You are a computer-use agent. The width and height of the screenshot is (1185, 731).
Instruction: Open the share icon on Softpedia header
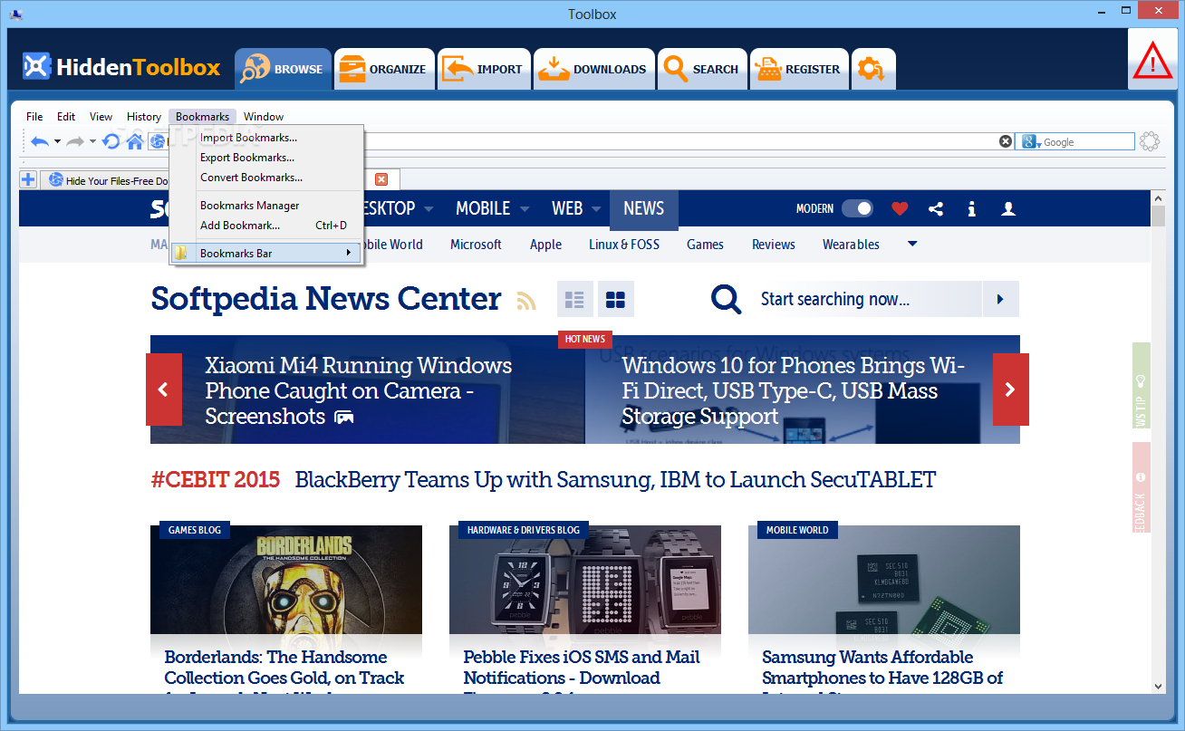click(x=936, y=208)
